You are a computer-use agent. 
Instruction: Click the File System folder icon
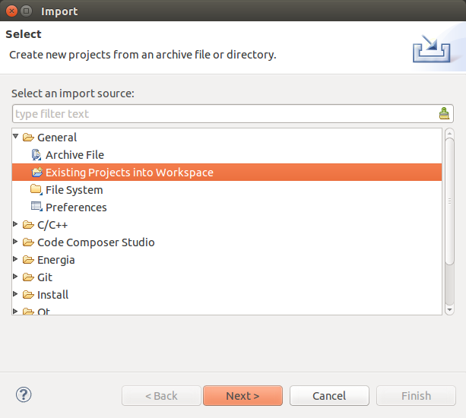36,190
